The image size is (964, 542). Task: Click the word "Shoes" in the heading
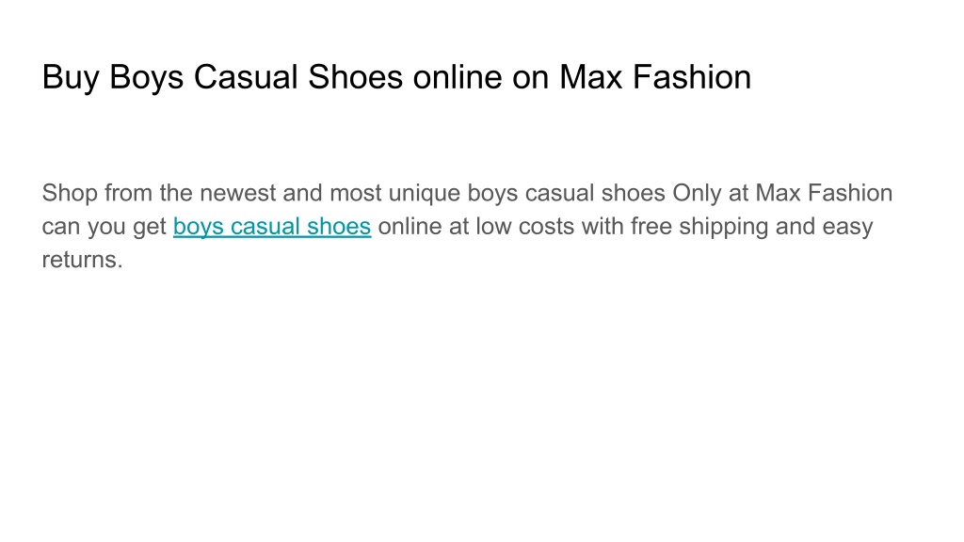[x=355, y=77]
